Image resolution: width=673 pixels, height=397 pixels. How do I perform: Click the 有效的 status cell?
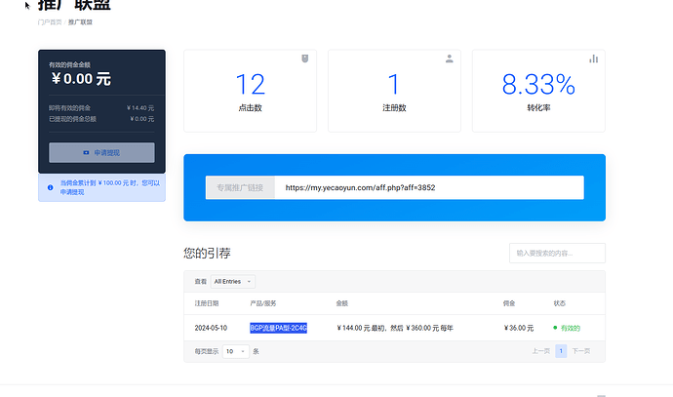pos(567,328)
